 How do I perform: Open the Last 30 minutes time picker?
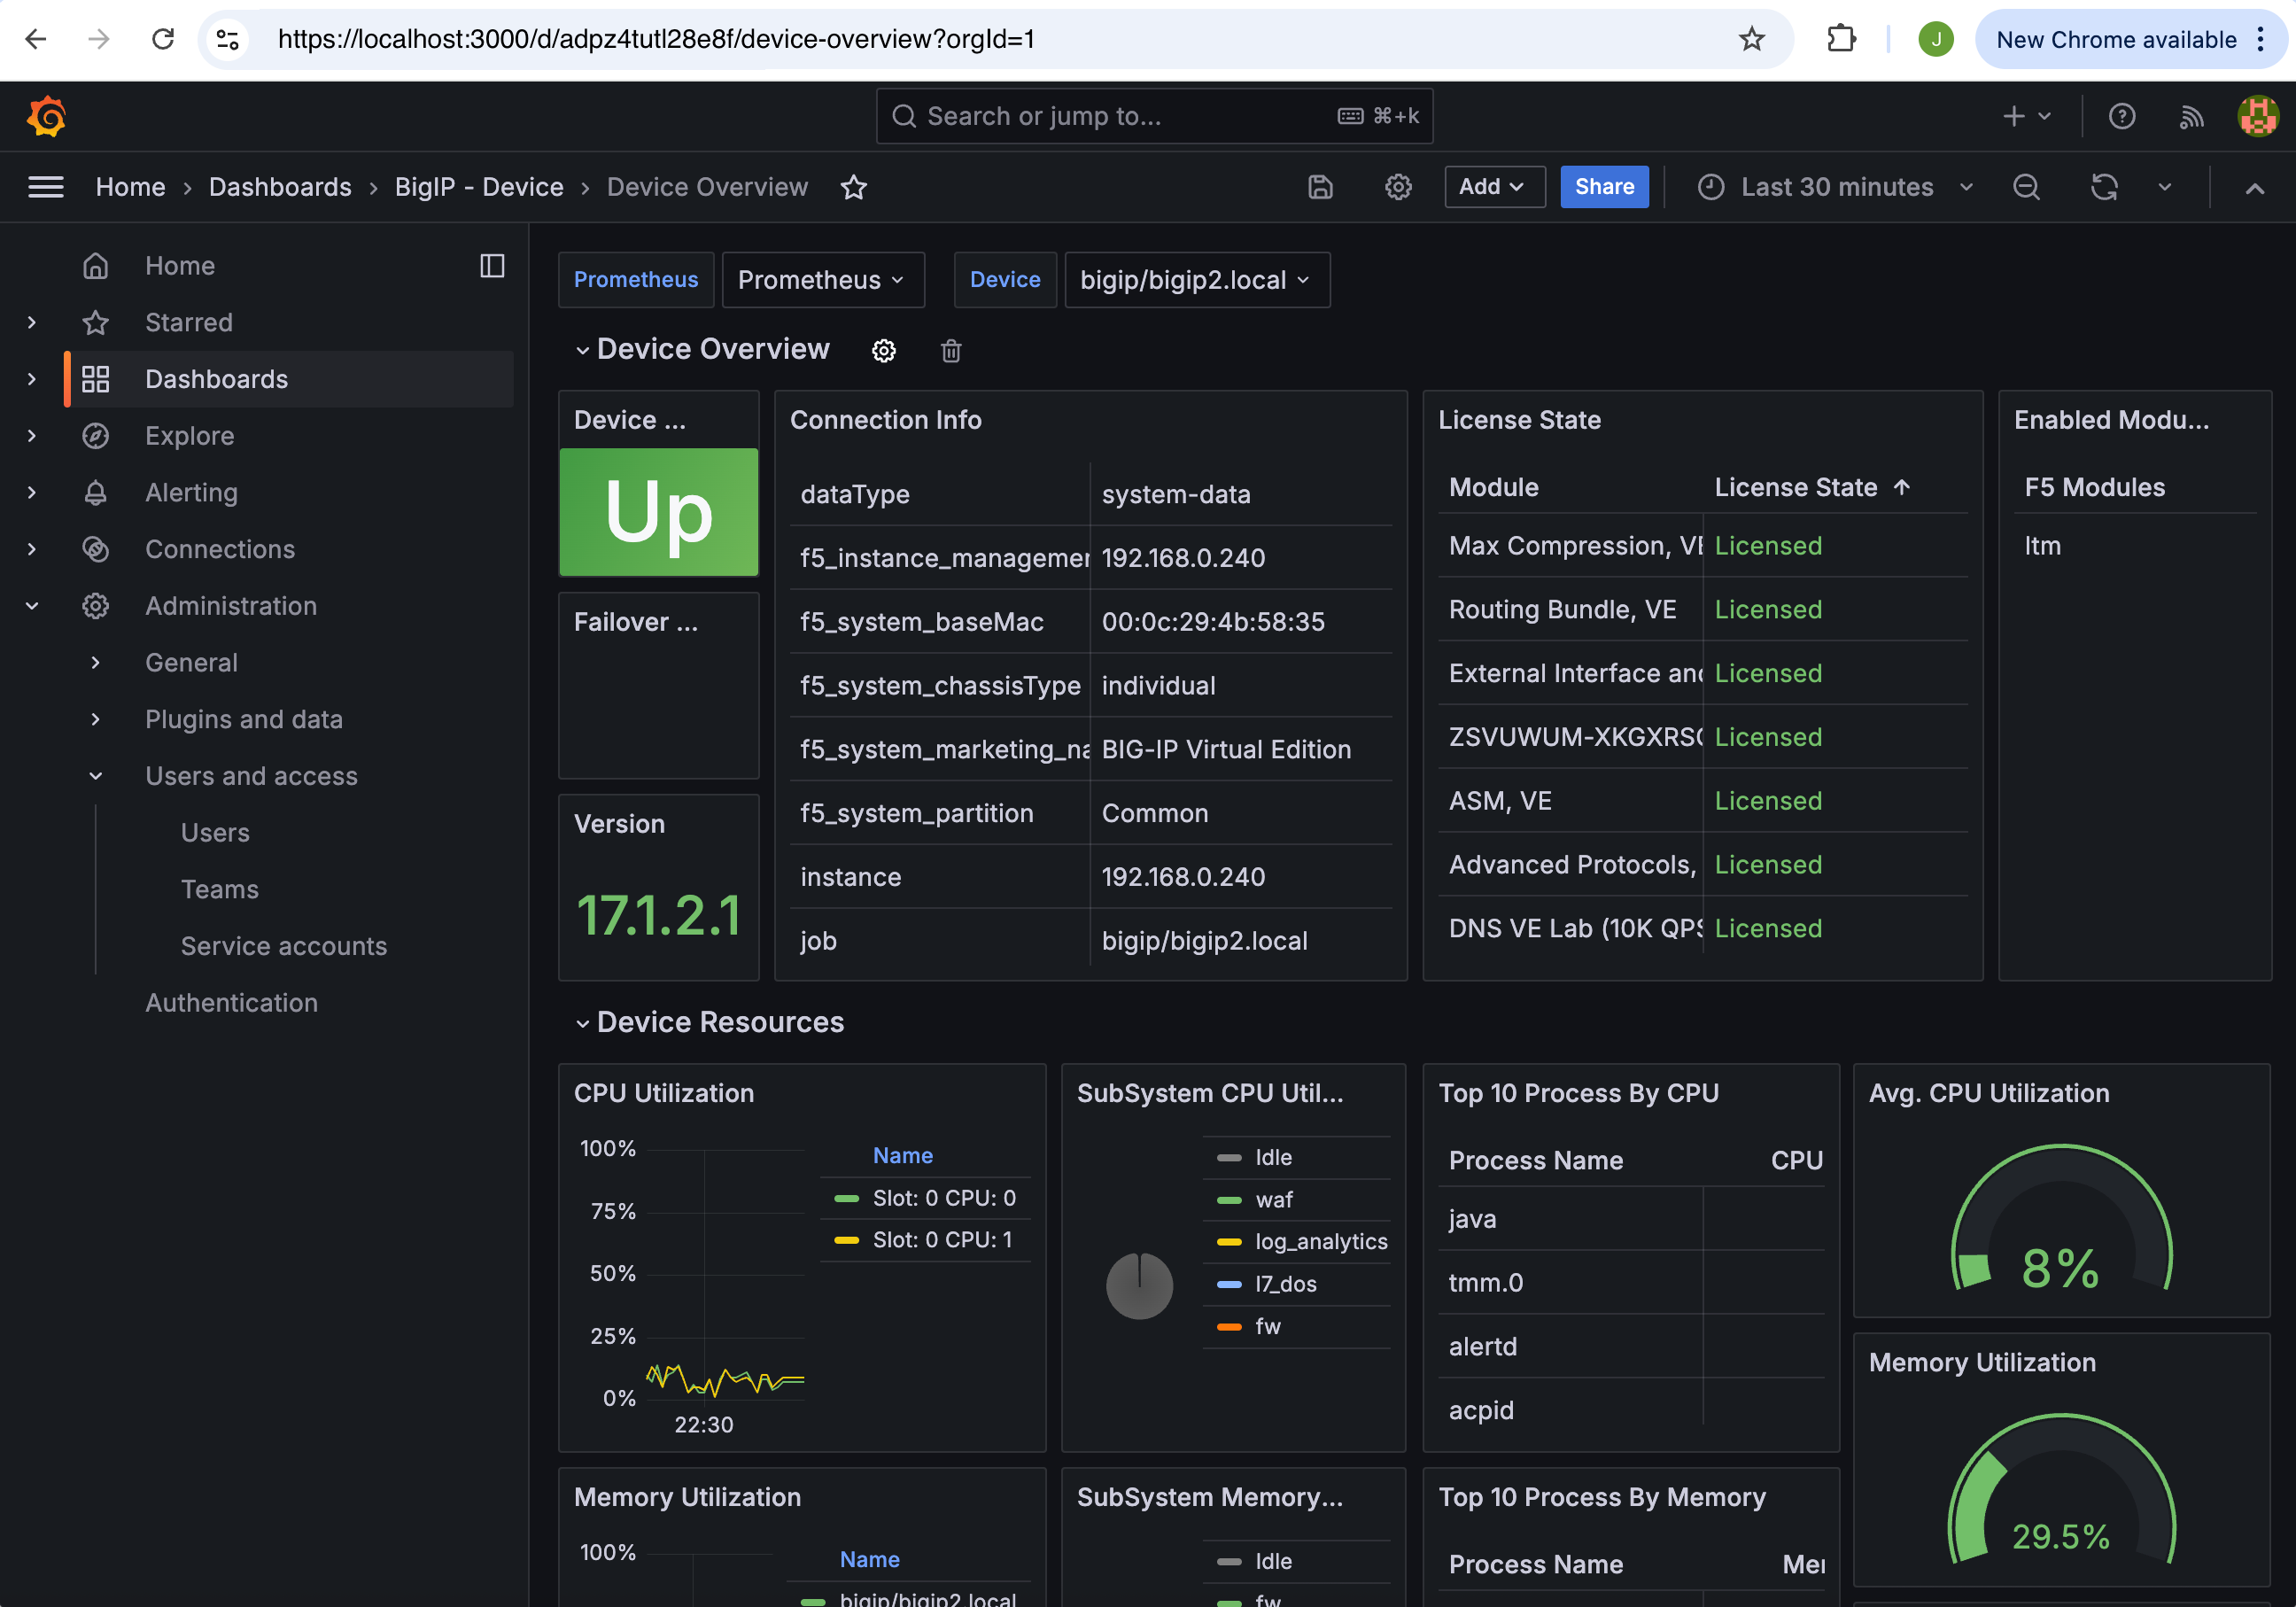[1836, 187]
